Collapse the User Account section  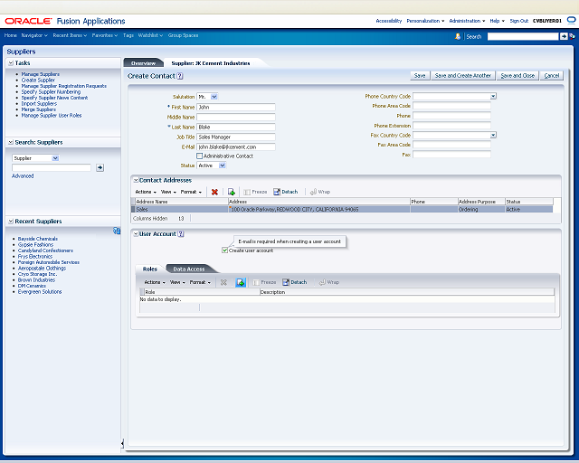[136, 234]
